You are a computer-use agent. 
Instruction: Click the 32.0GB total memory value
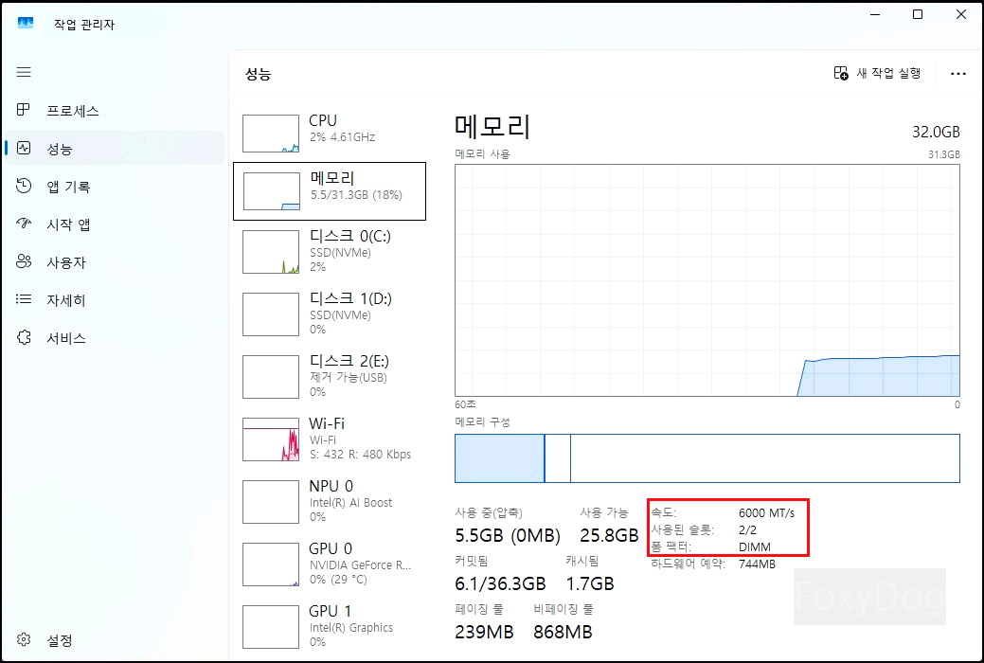(936, 132)
